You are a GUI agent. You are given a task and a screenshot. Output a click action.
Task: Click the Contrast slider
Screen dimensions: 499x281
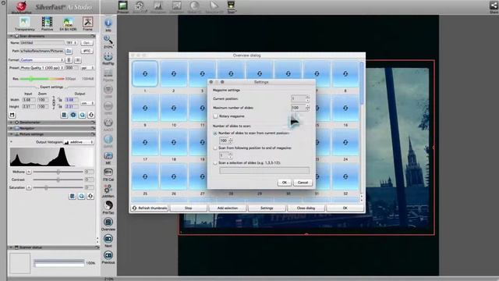(58, 180)
